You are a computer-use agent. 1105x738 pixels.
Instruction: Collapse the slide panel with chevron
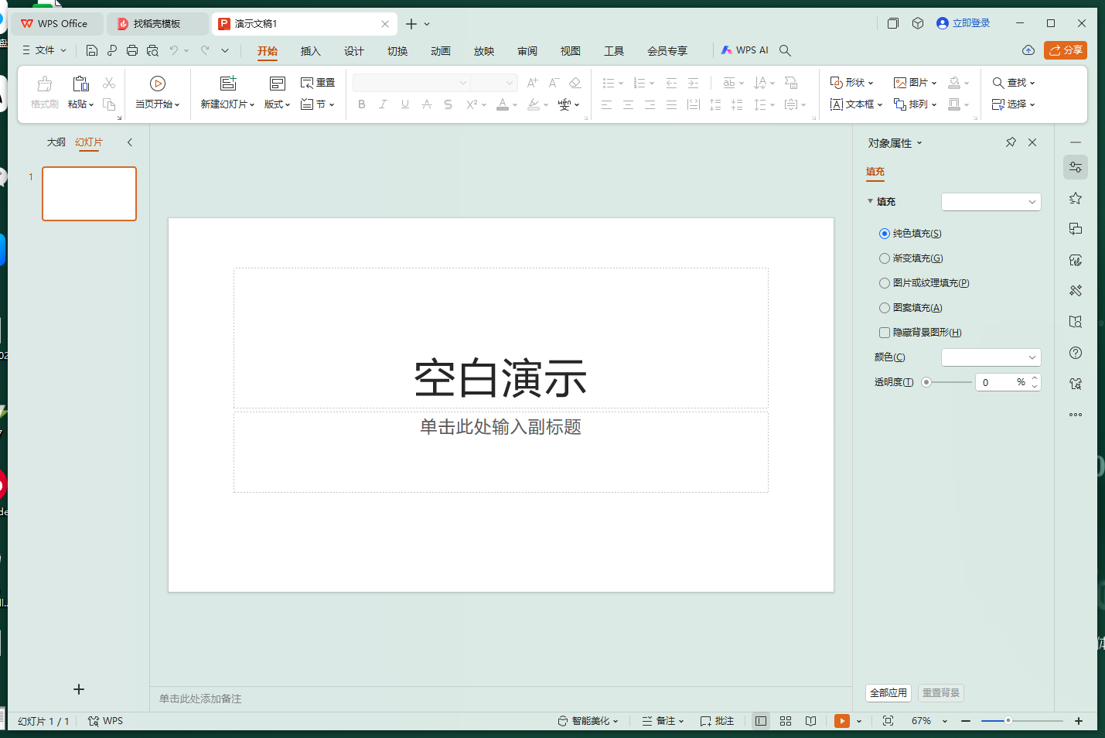pos(130,142)
